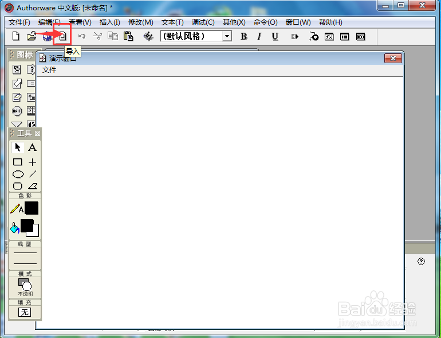Image resolution: width=441 pixels, height=338 pixels.
Task: Select the Diagonal line tool
Action: 33,174
